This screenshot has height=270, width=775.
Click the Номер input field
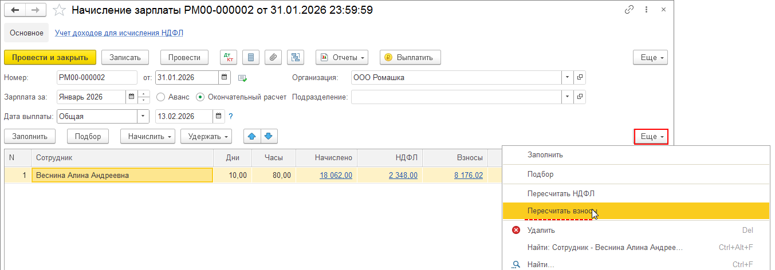point(96,77)
